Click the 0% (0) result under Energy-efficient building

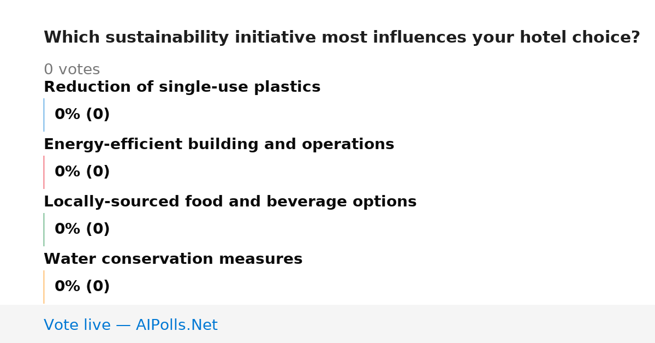[82, 172]
